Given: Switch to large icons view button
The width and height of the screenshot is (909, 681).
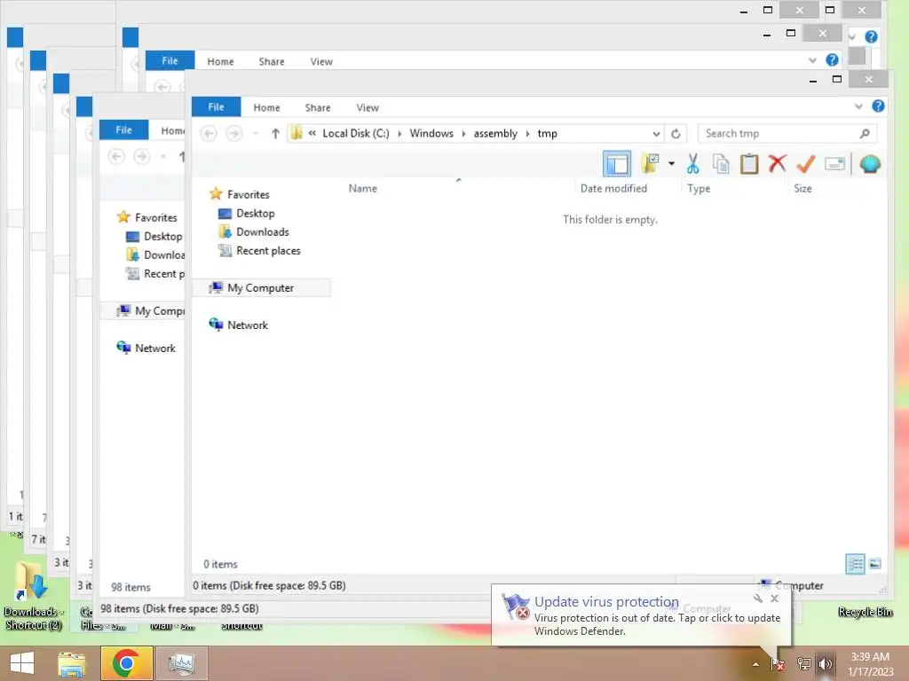Looking at the screenshot, I should click(875, 563).
